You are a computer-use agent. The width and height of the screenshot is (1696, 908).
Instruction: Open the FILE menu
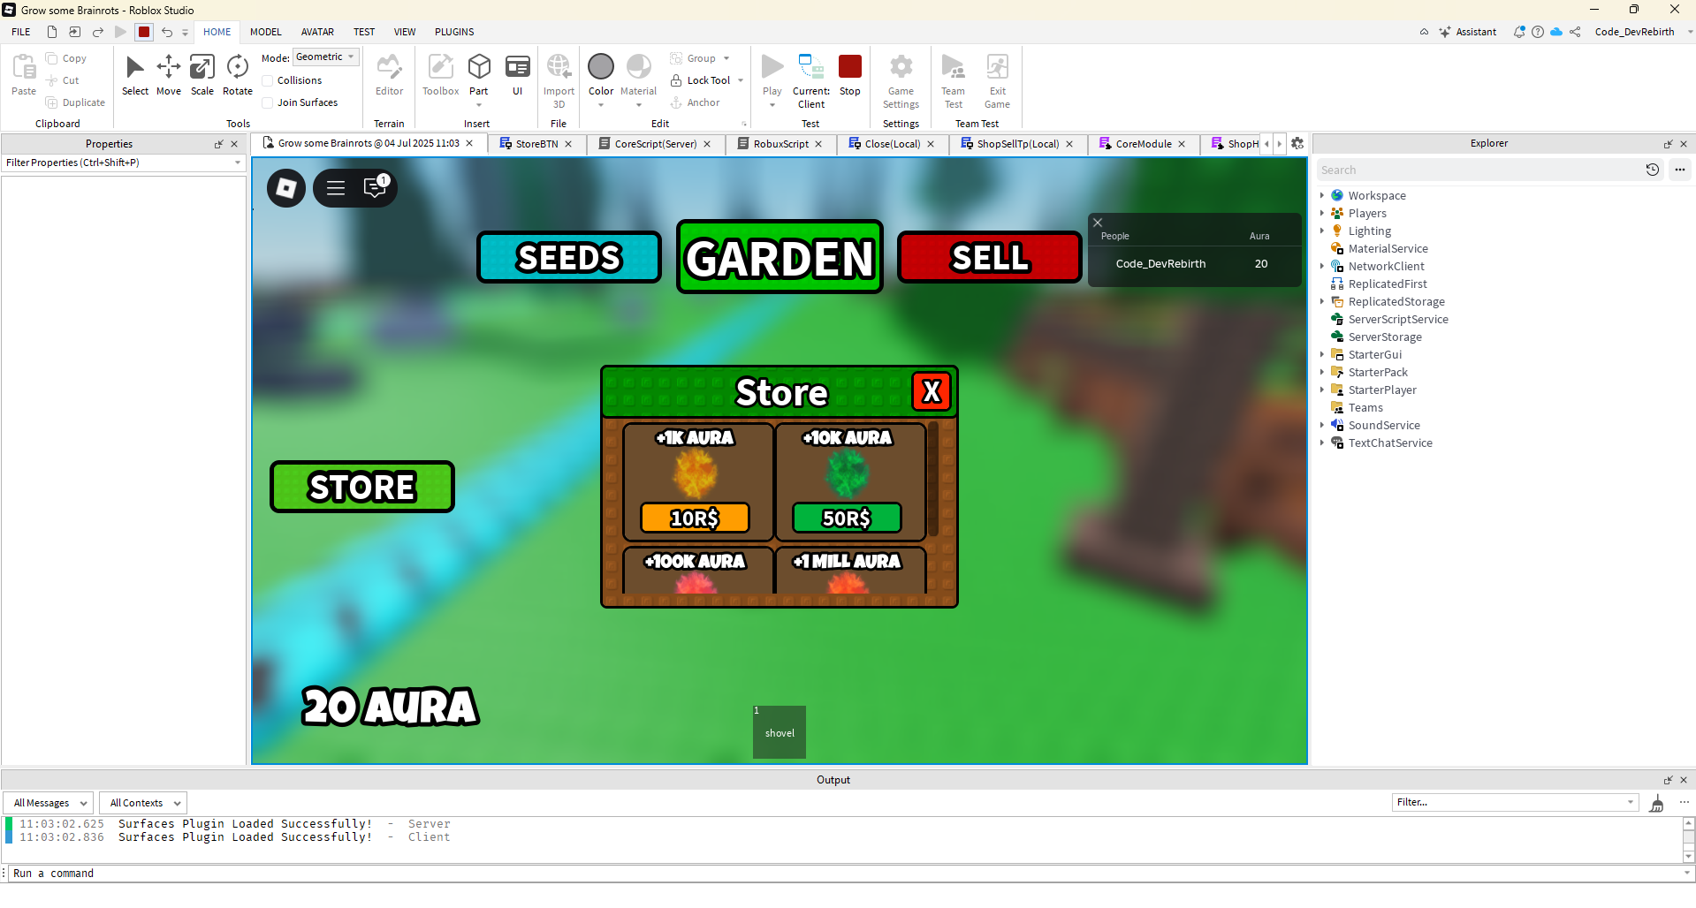[x=21, y=32]
